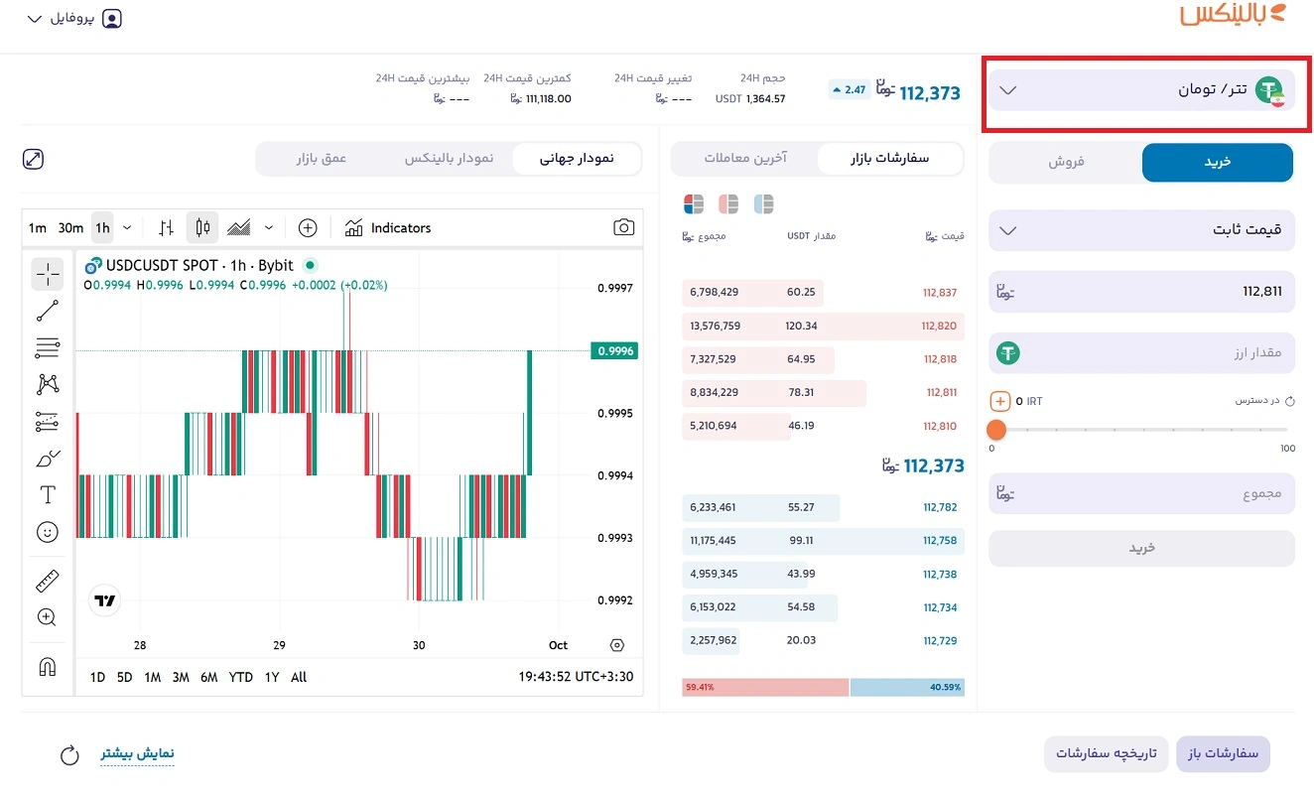1314x794 pixels.
Task: Open the emoji sticker tool
Action: click(47, 532)
